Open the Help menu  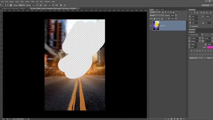(x=53, y=2)
